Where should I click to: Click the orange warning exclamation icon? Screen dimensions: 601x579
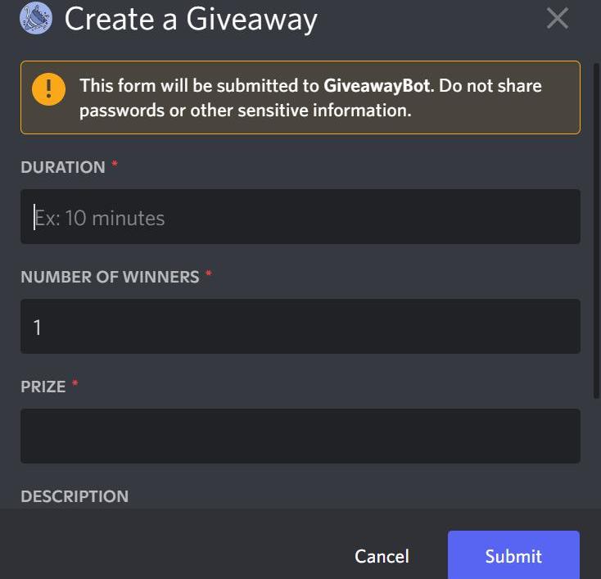[48, 89]
